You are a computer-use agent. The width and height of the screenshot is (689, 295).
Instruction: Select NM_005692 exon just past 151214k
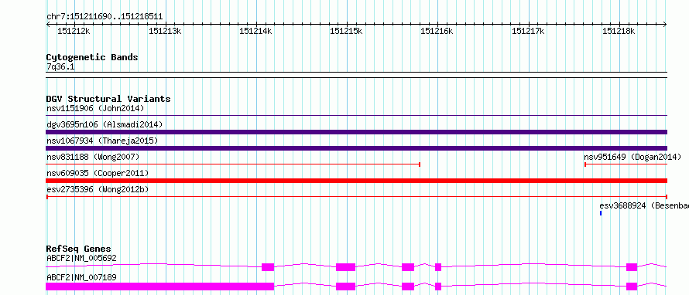click(268, 267)
